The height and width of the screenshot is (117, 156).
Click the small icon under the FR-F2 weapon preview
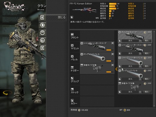(x=72, y=17)
